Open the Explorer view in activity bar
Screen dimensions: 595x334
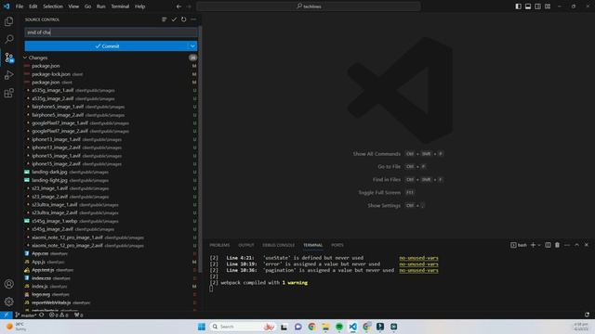click(x=8, y=21)
